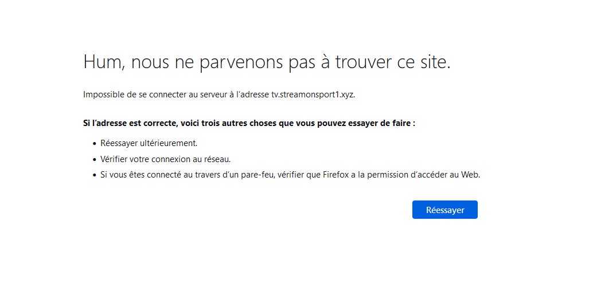Click the bullet dot before "Vérifier votre connexion"
593x303 pixels.
94,160
